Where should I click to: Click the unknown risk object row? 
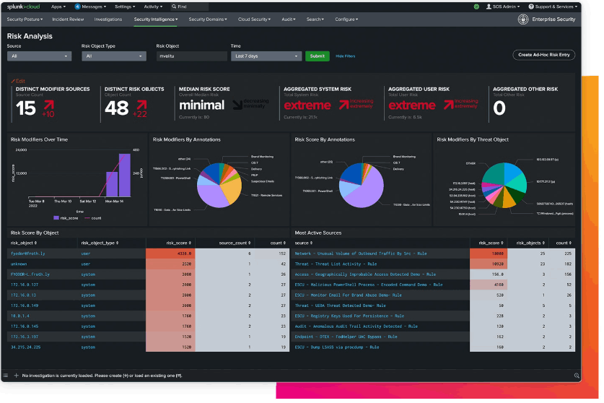pos(148,264)
